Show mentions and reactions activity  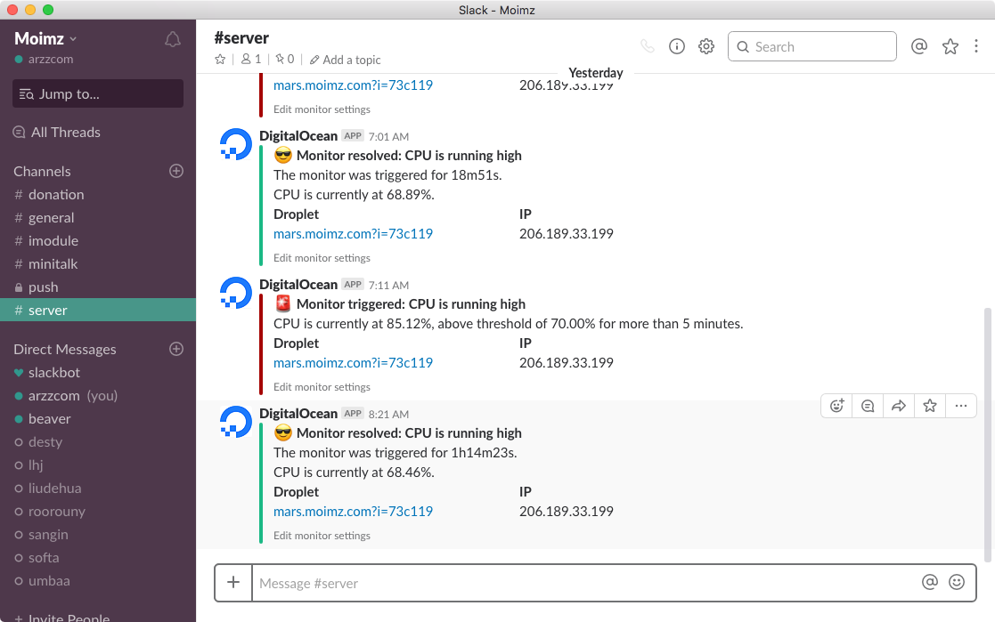919,47
